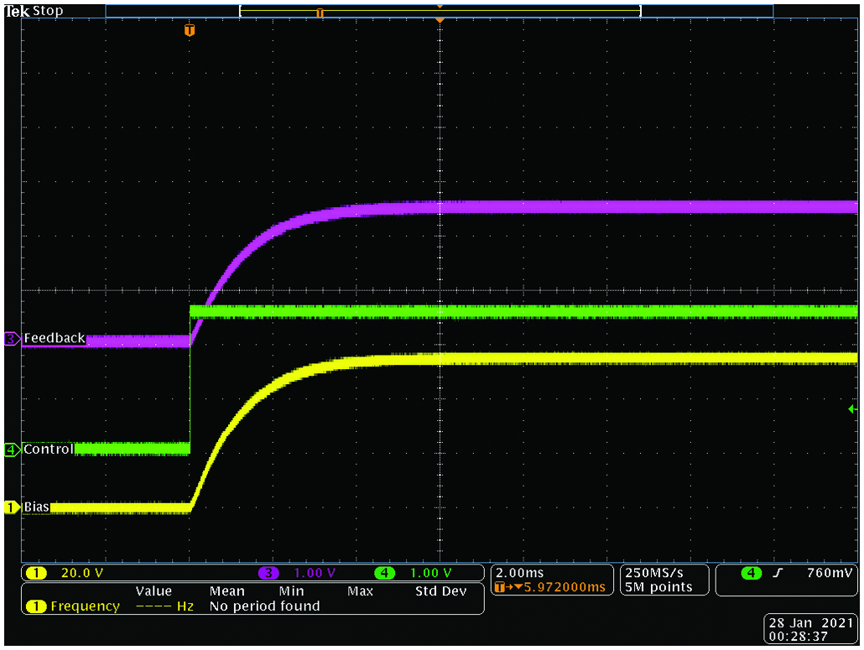This screenshot has height=650, width=864.
Task: Click the rising edge trigger slope symbol
Action: click(776, 573)
